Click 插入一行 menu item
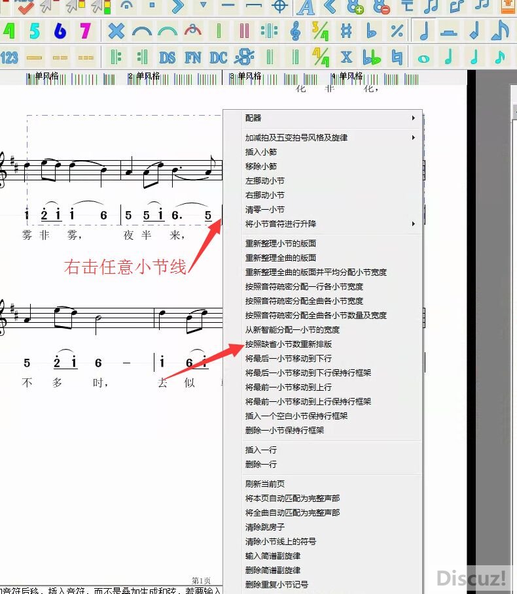 (x=261, y=450)
